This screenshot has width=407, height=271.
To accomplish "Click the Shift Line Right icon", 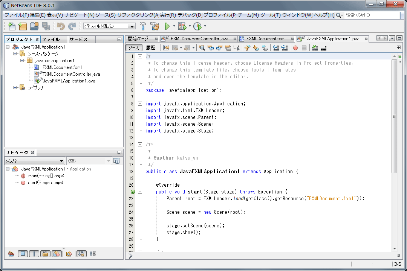I will [x=285, y=48].
